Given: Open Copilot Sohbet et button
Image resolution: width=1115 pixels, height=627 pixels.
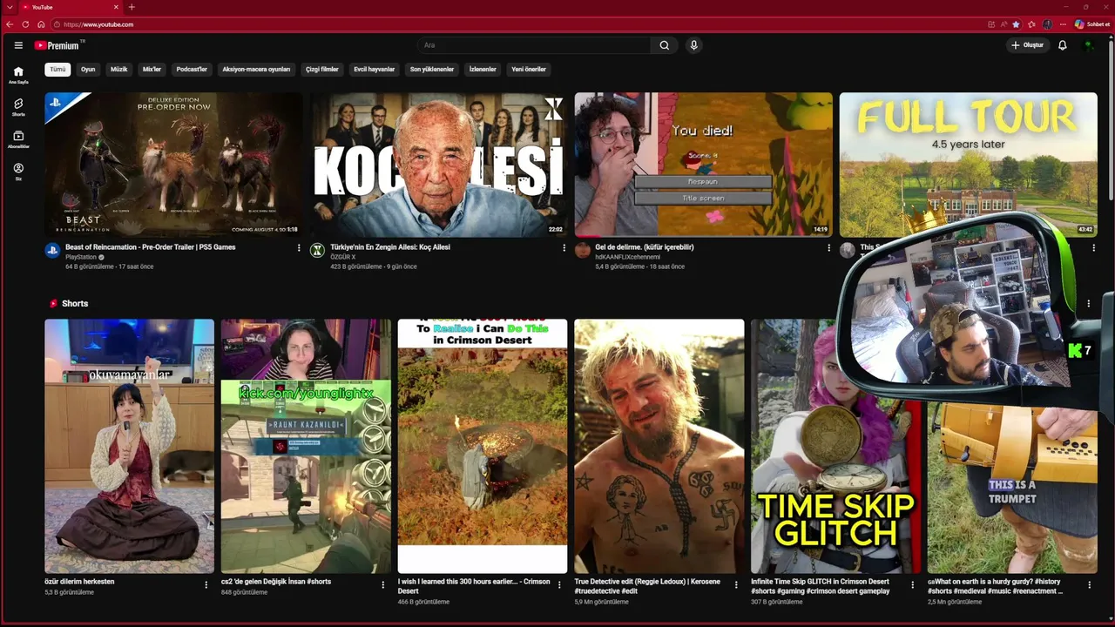Looking at the screenshot, I should tap(1092, 24).
